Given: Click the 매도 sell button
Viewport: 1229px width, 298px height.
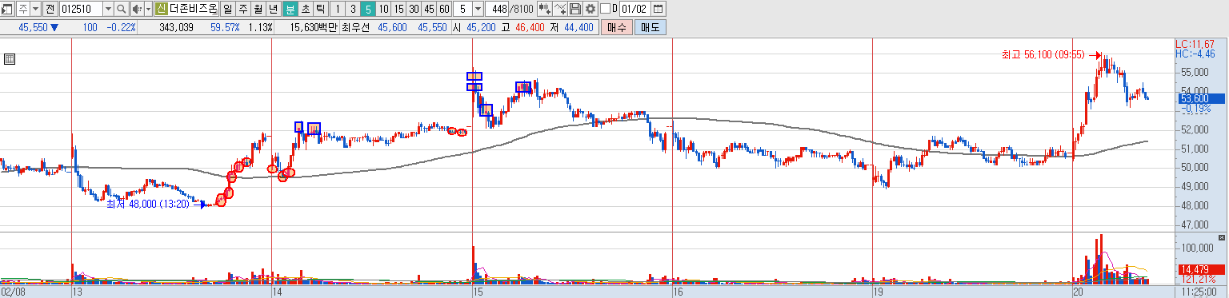Looking at the screenshot, I should pyautogui.click(x=650, y=27).
